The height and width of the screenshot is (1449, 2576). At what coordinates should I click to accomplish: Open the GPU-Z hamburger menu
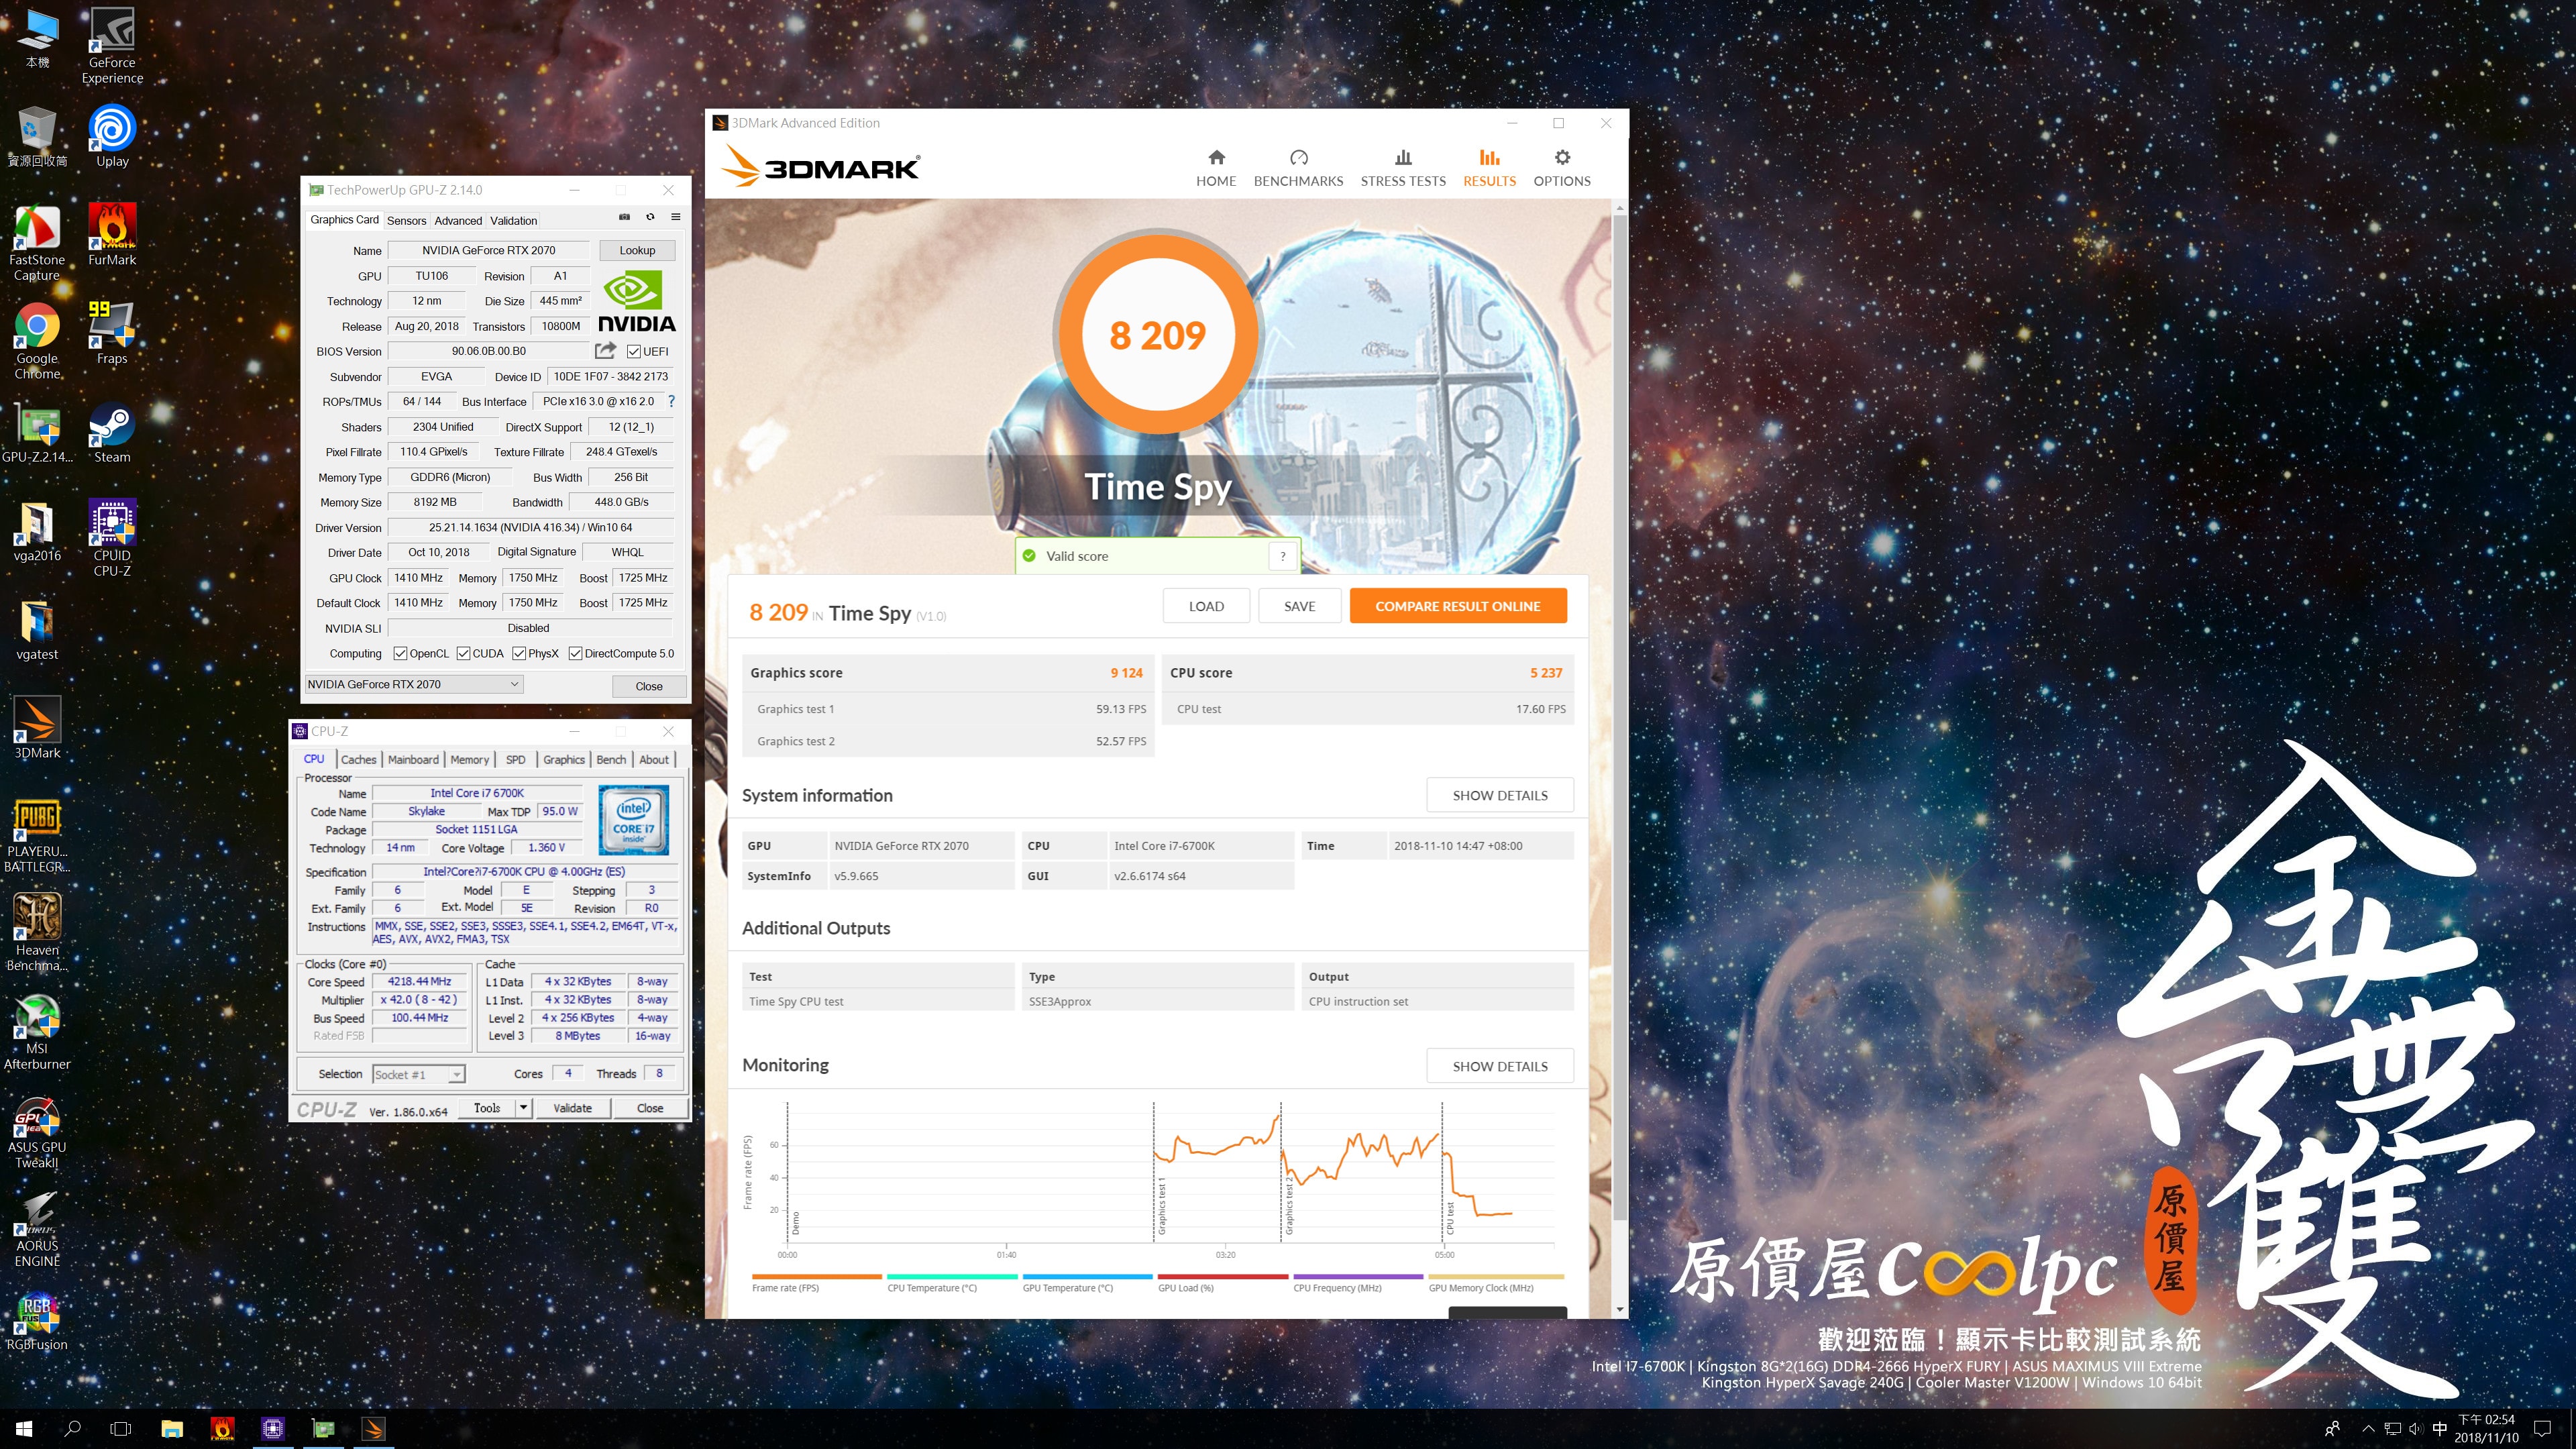pyautogui.click(x=676, y=217)
